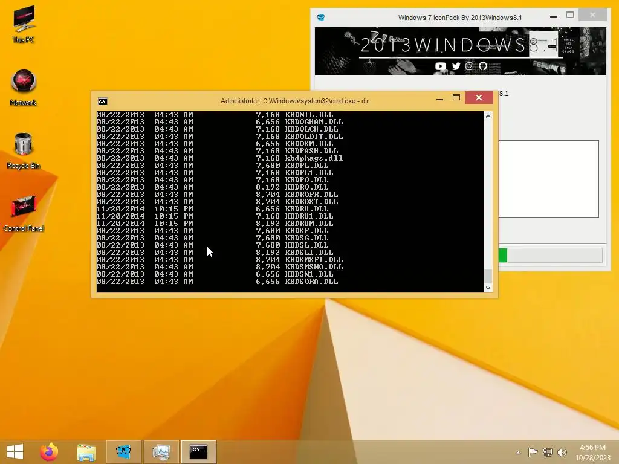Click the KBDSF.DLL entry
The width and height of the screenshot is (619, 464).
click(x=212, y=230)
